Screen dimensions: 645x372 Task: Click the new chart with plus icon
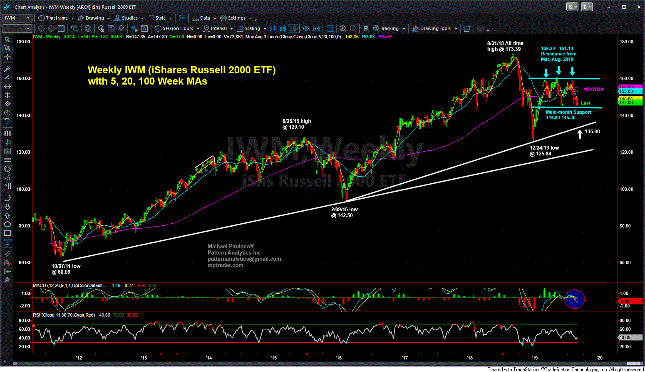tap(467, 28)
